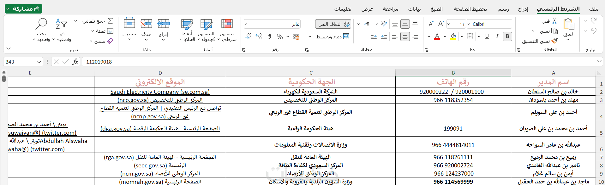The height and width of the screenshot is (185, 605).
Task: Open the number format (عام) dropdown
Action: (x=246, y=24)
